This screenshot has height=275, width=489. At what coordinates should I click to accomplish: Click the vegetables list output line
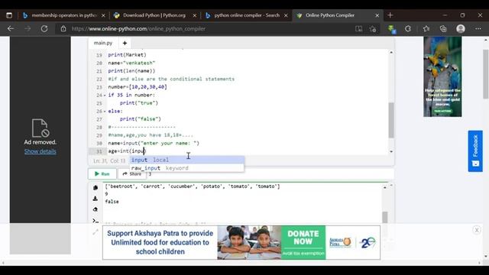point(193,186)
